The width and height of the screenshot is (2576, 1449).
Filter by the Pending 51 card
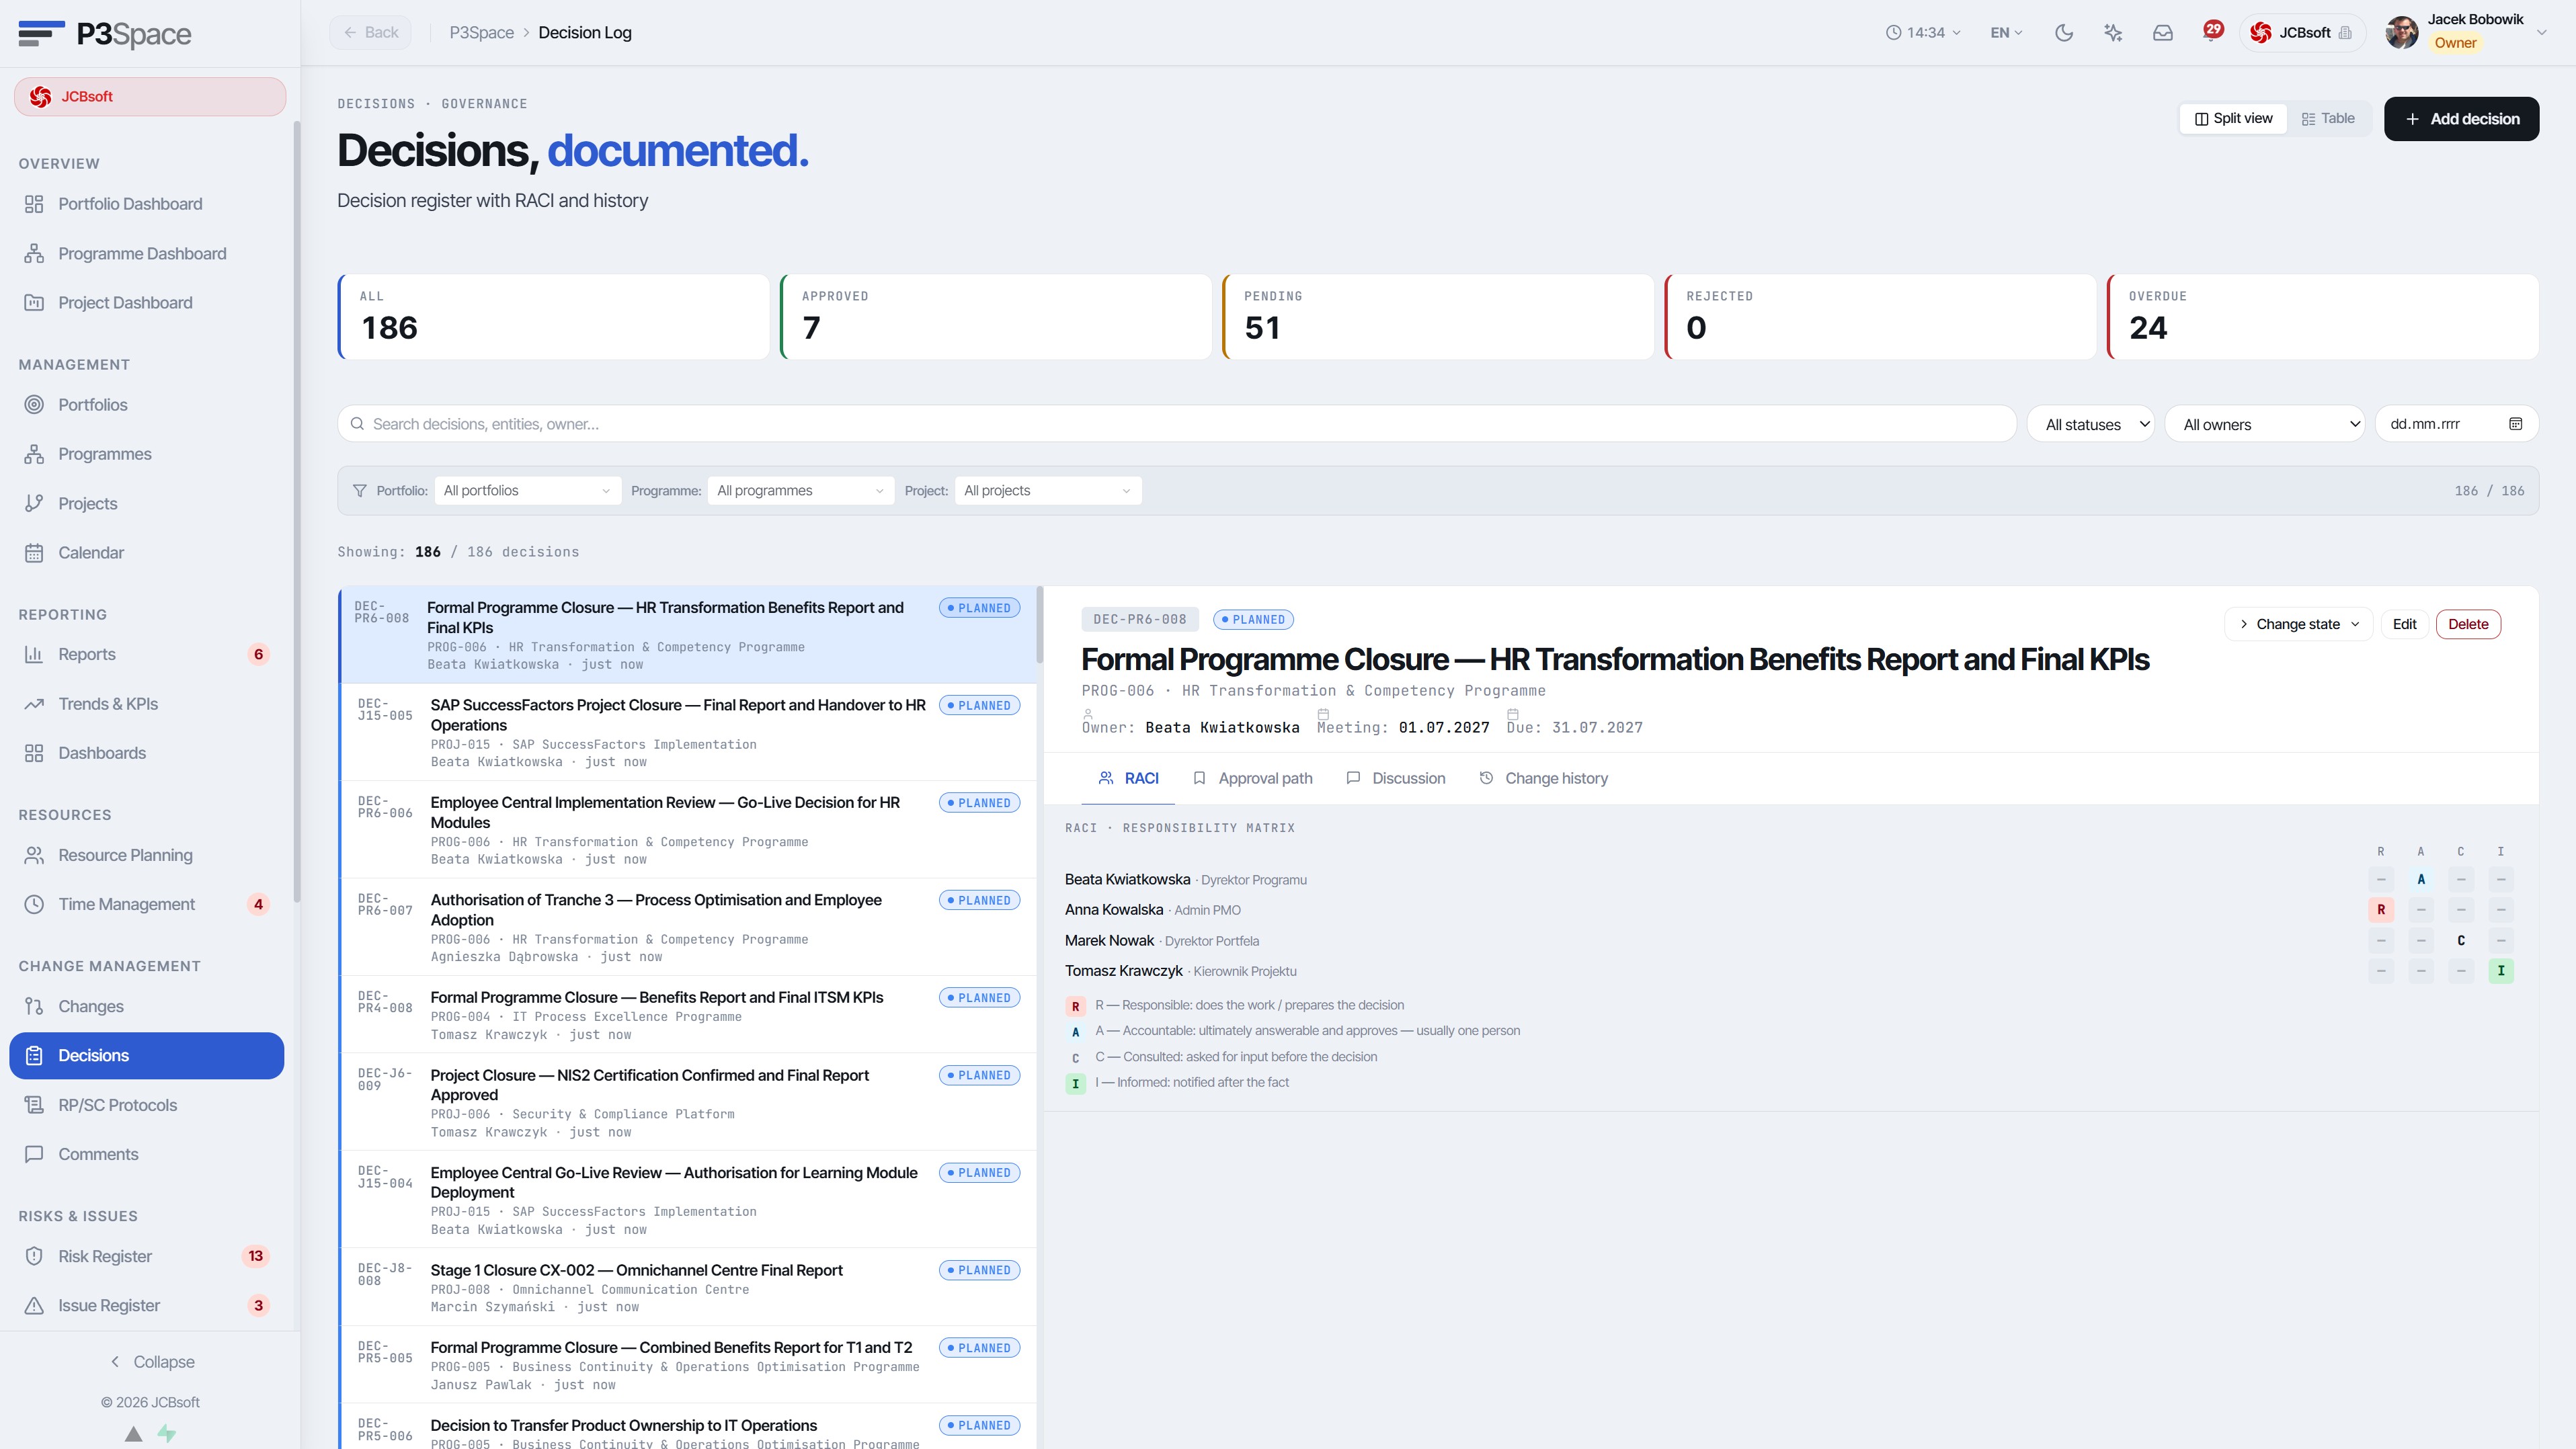coord(1438,317)
